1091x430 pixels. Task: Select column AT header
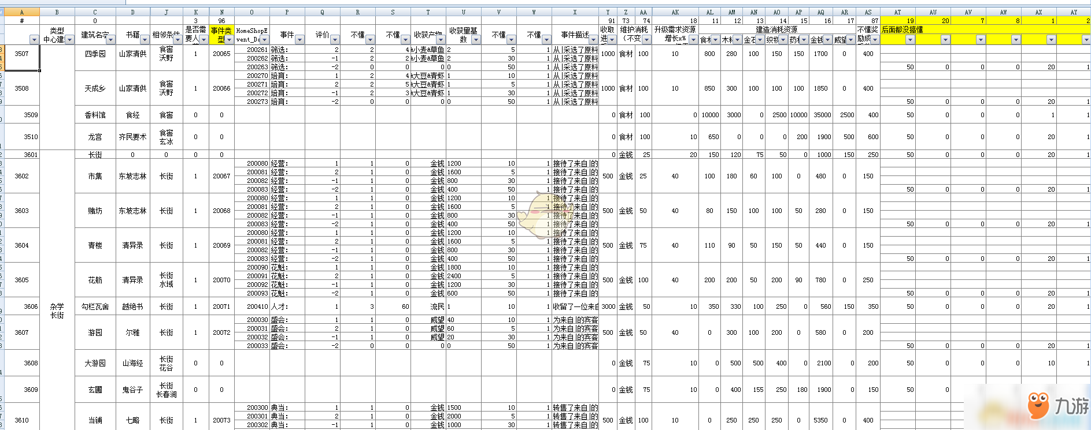click(898, 12)
